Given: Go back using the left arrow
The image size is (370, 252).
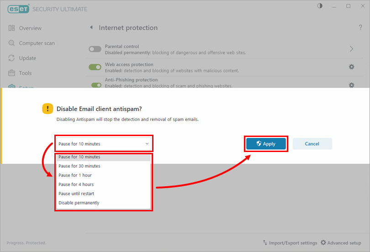Looking at the screenshot, I should (91, 28).
